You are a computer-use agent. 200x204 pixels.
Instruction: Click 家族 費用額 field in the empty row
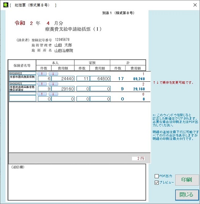click(x=100, y=99)
